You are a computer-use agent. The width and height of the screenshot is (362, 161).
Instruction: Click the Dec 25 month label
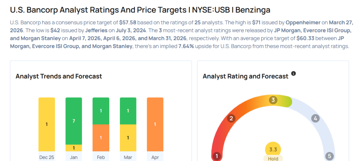point(47,157)
